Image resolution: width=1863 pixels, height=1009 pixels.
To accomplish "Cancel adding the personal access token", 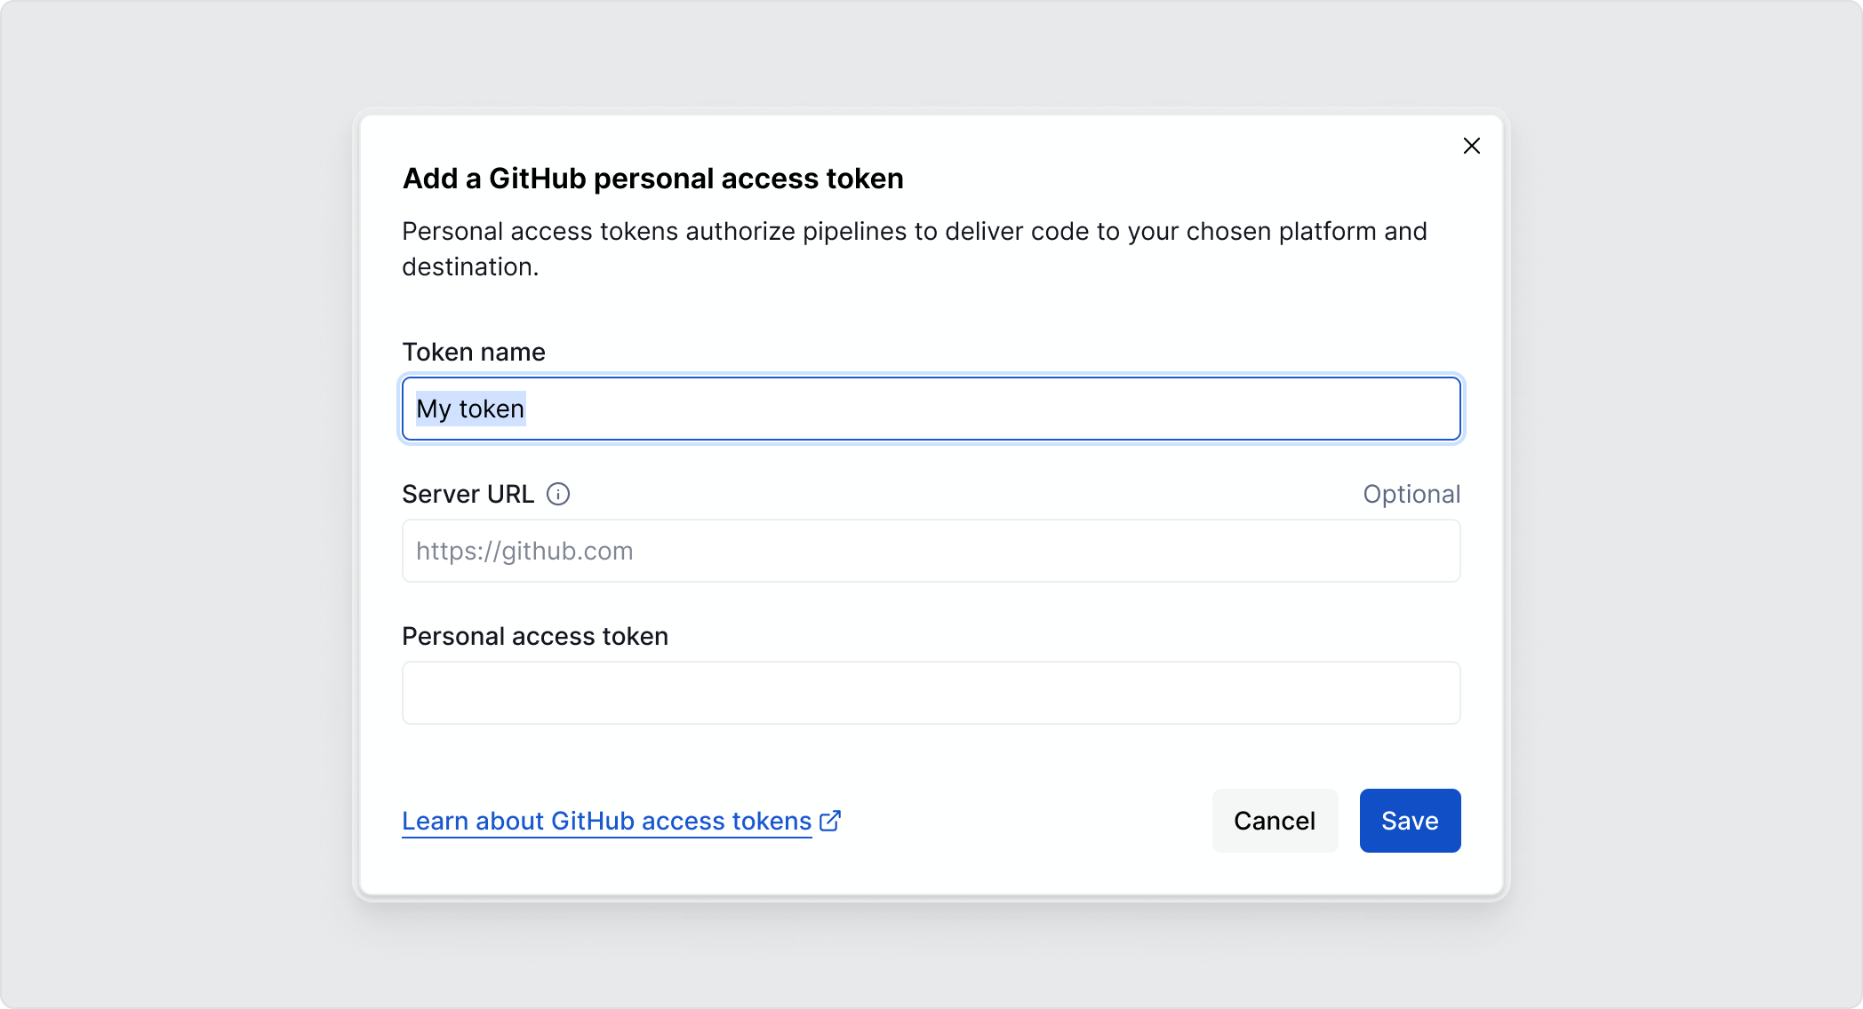I will click(1275, 820).
